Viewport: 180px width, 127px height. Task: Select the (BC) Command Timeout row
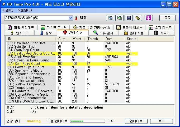click(72, 77)
